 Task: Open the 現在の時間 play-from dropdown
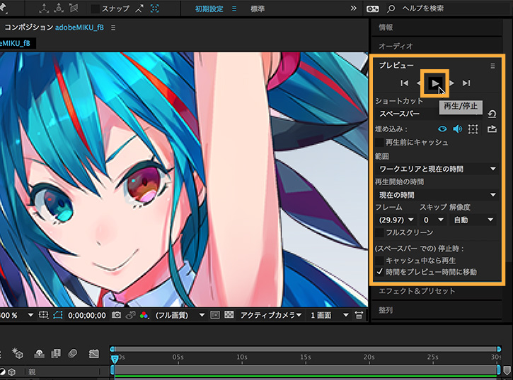point(437,195)
